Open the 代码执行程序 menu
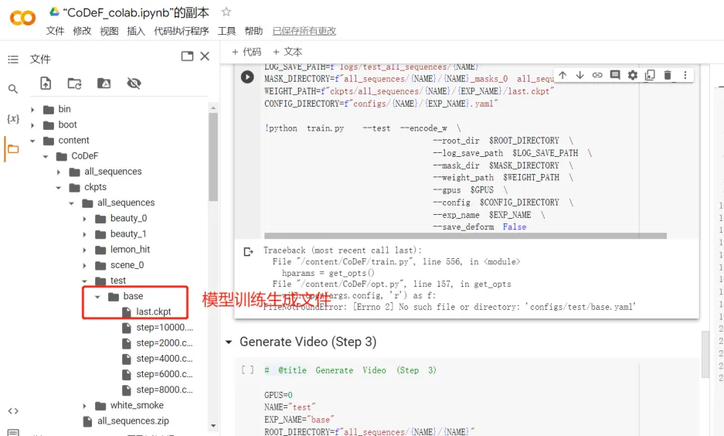The image size is (724, 436). [x=182, y=31]
